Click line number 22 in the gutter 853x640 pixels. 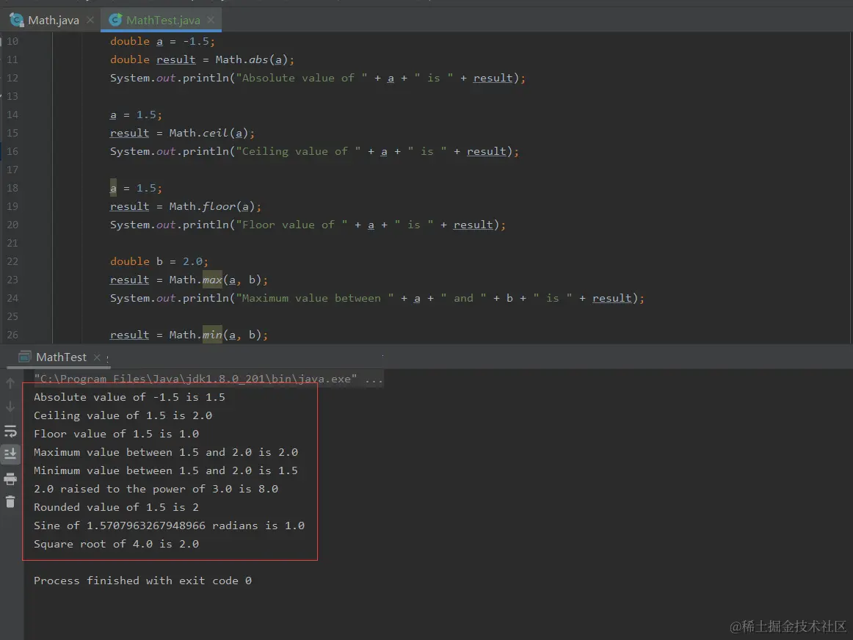point(12,261)
